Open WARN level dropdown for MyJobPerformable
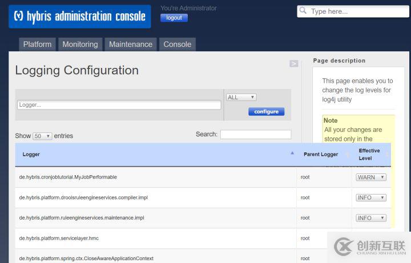The width and height of the screenshot is (411, 263). click(x=371, y=177)
